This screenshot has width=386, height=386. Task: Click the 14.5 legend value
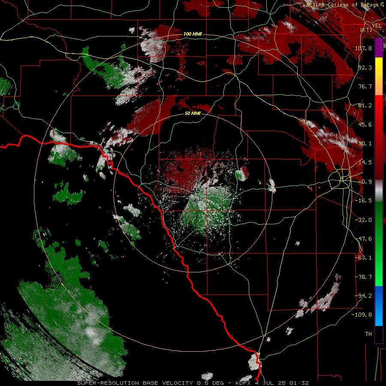(365, 163)
